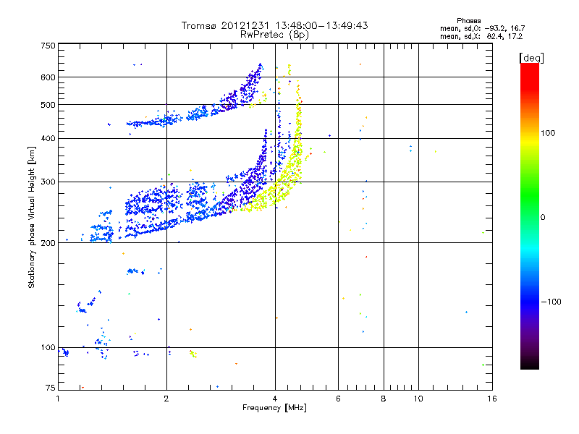Click the plot title 'Tromsø 20121231 13:48:00-13:49:43'
The height and width of the screenshot is (434, 579).
pos(274,25)
